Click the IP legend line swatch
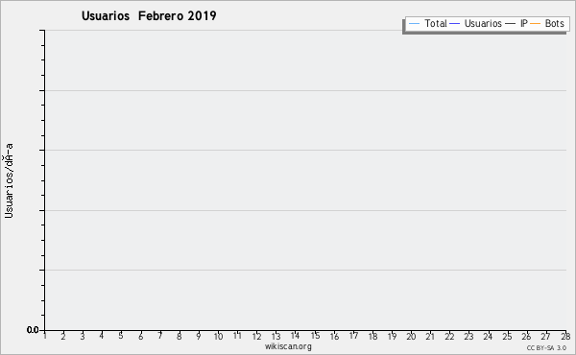The width and height of the screenshot is (576, 355). click(511, 24)
